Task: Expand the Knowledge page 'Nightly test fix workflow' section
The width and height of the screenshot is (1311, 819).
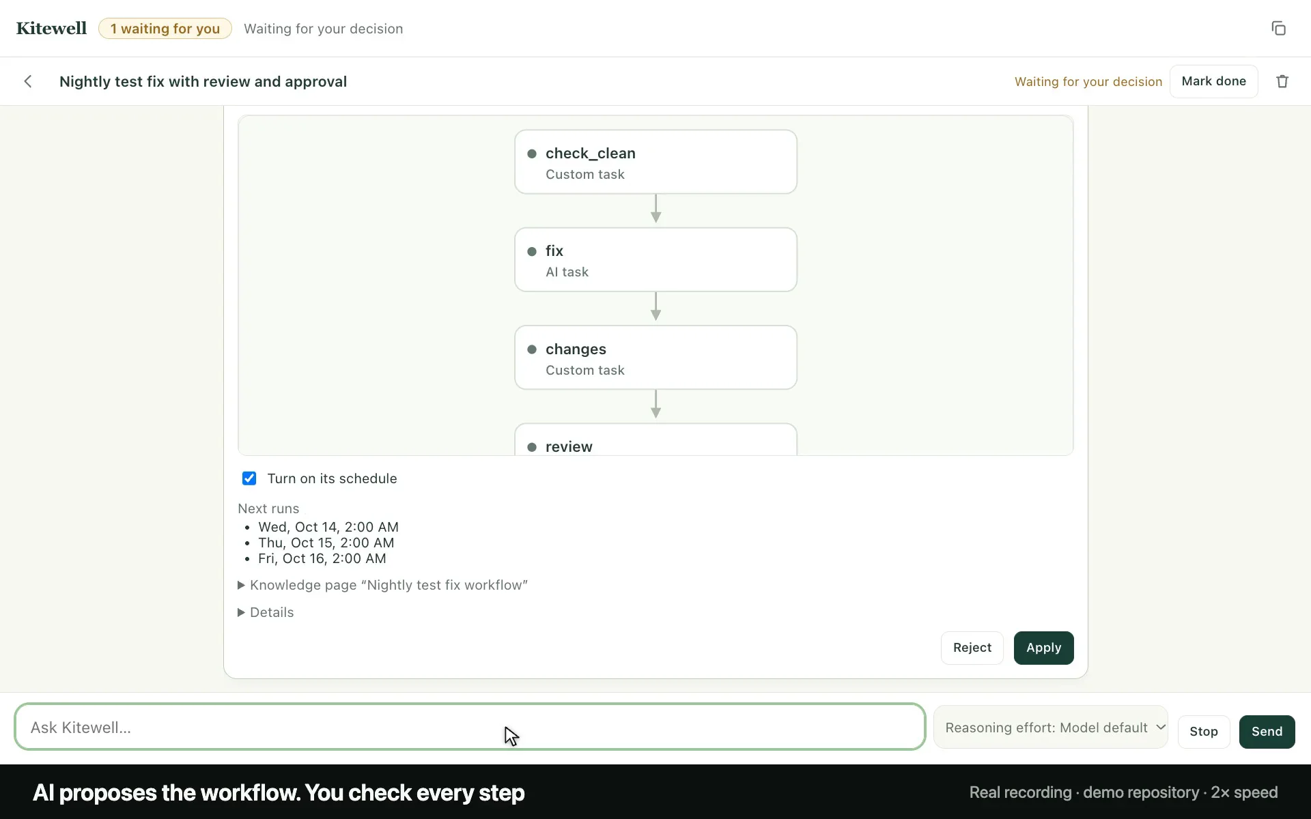Action: [382, 585]
